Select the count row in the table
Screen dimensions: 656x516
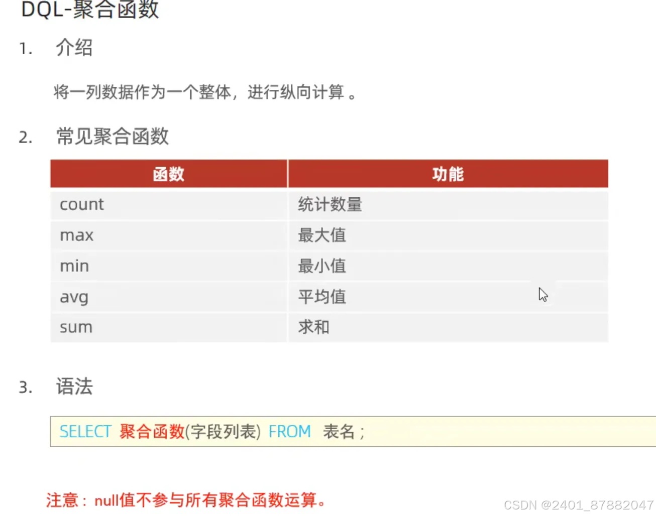point(82,204)
